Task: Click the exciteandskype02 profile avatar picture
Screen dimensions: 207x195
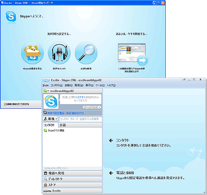Action: coord(51,102)
